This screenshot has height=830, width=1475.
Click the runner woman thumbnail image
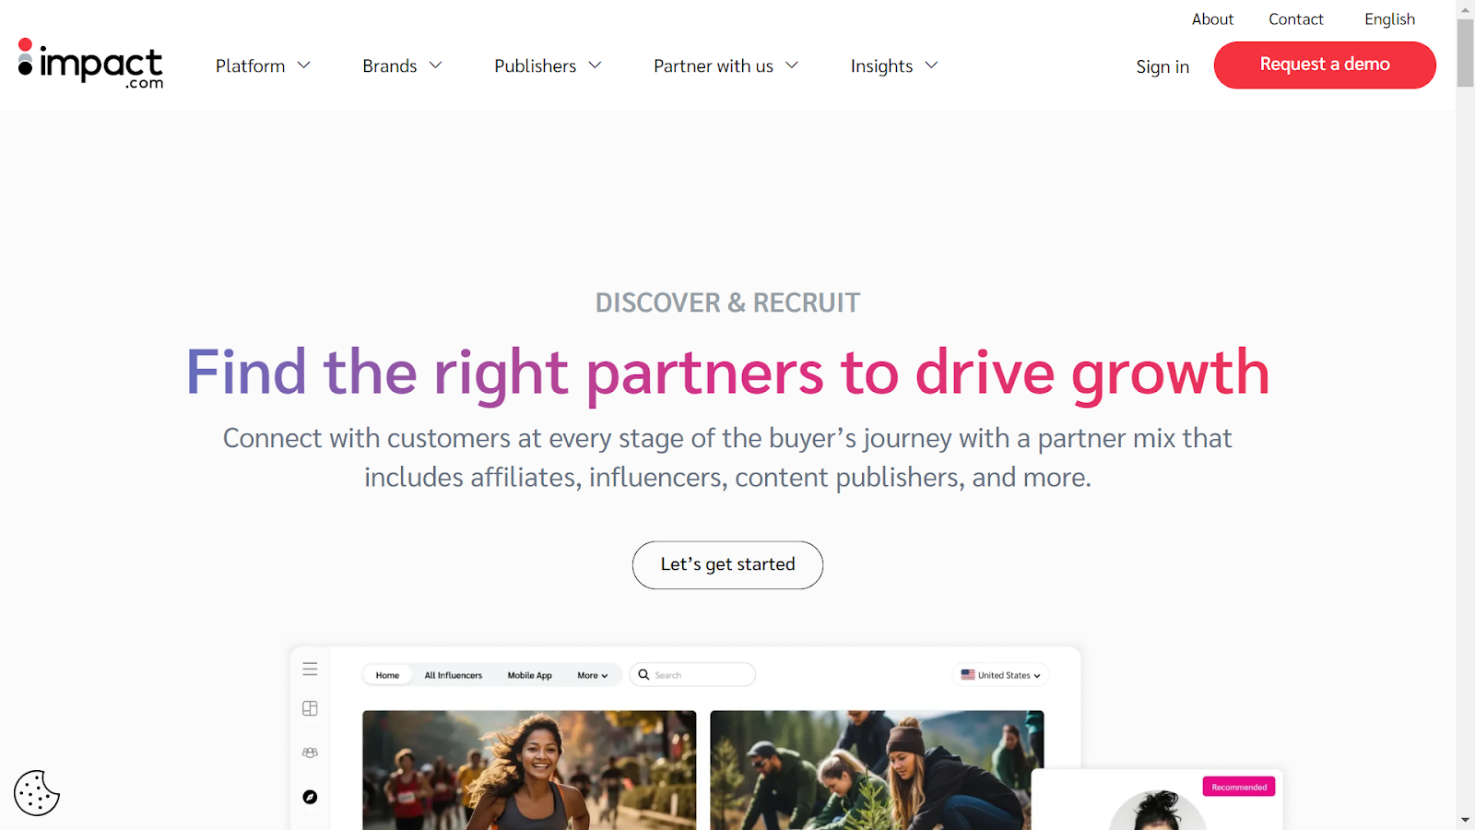[529, 770]
